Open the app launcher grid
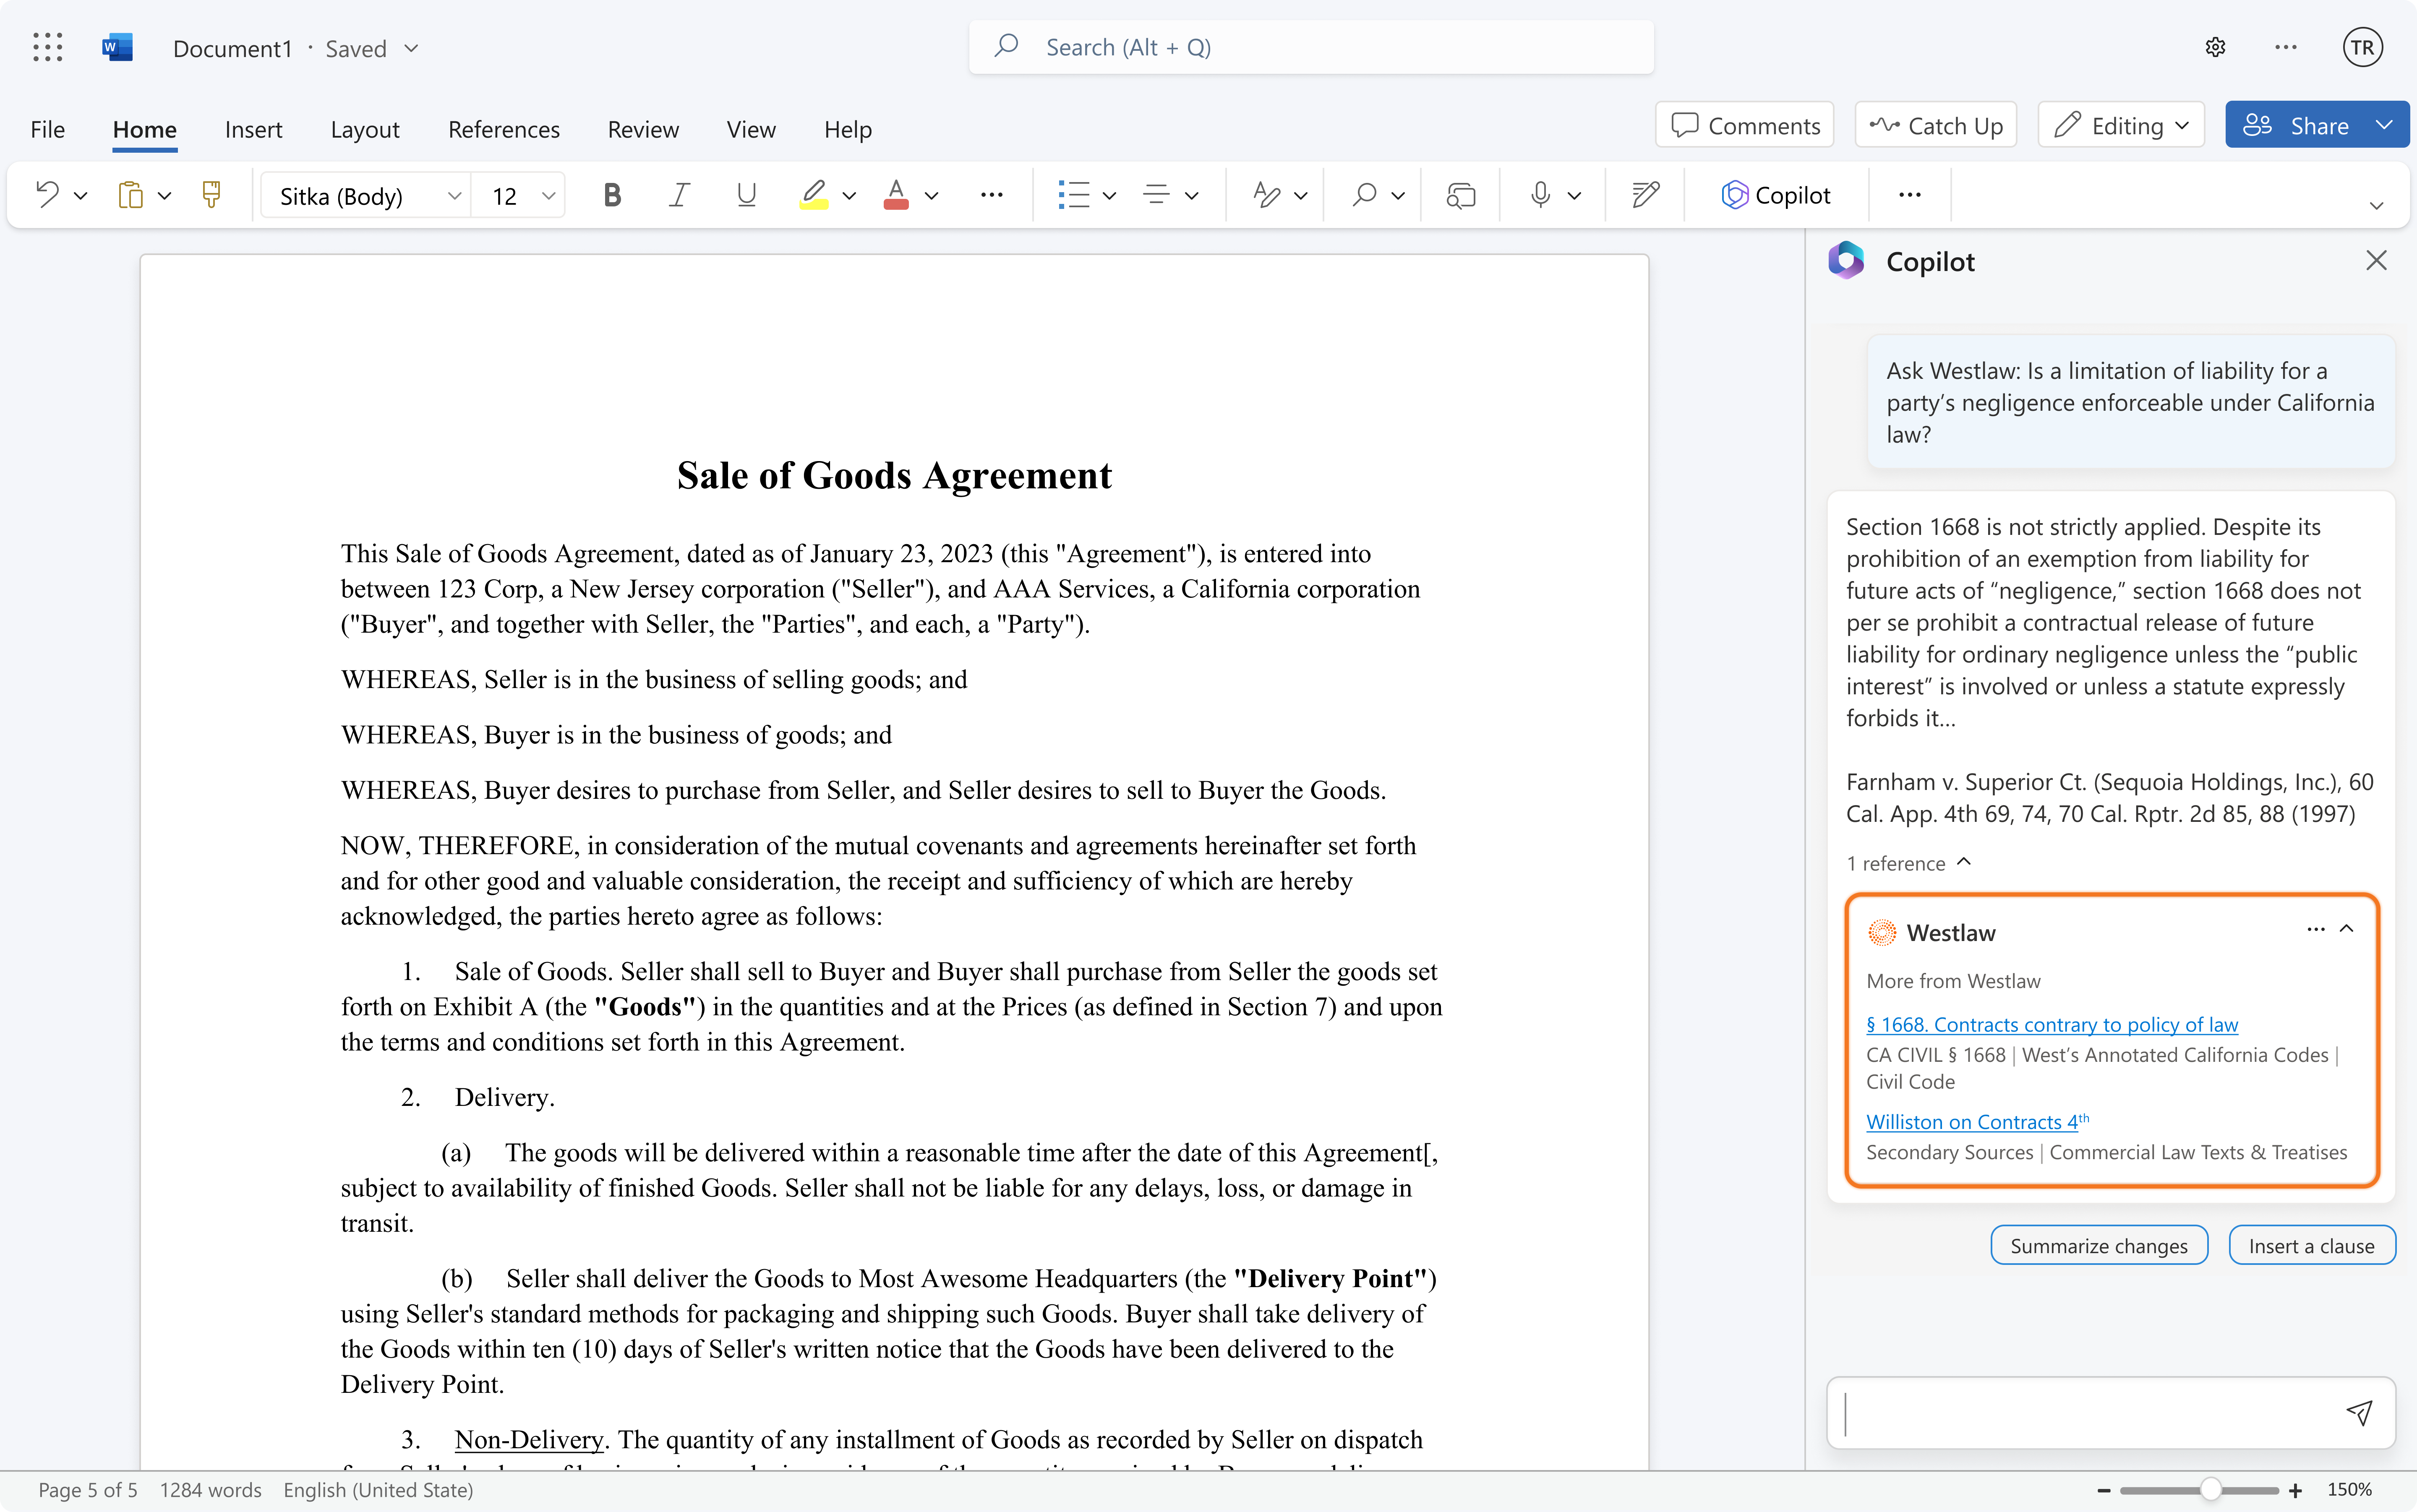Image resolution: width=2417 pixels, height=1512 pixels. tap(47, 47)
